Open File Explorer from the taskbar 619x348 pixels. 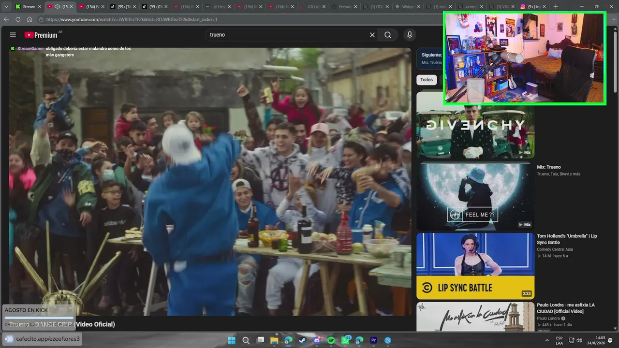tap(275, 340)
